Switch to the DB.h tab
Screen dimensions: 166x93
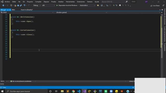pyautogui.click(x=13, y=10)
